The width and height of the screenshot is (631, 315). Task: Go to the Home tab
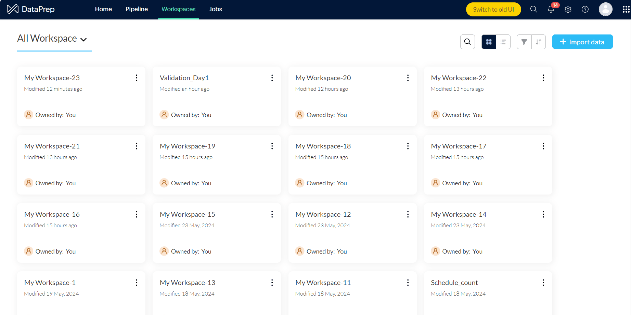[103, 9]
